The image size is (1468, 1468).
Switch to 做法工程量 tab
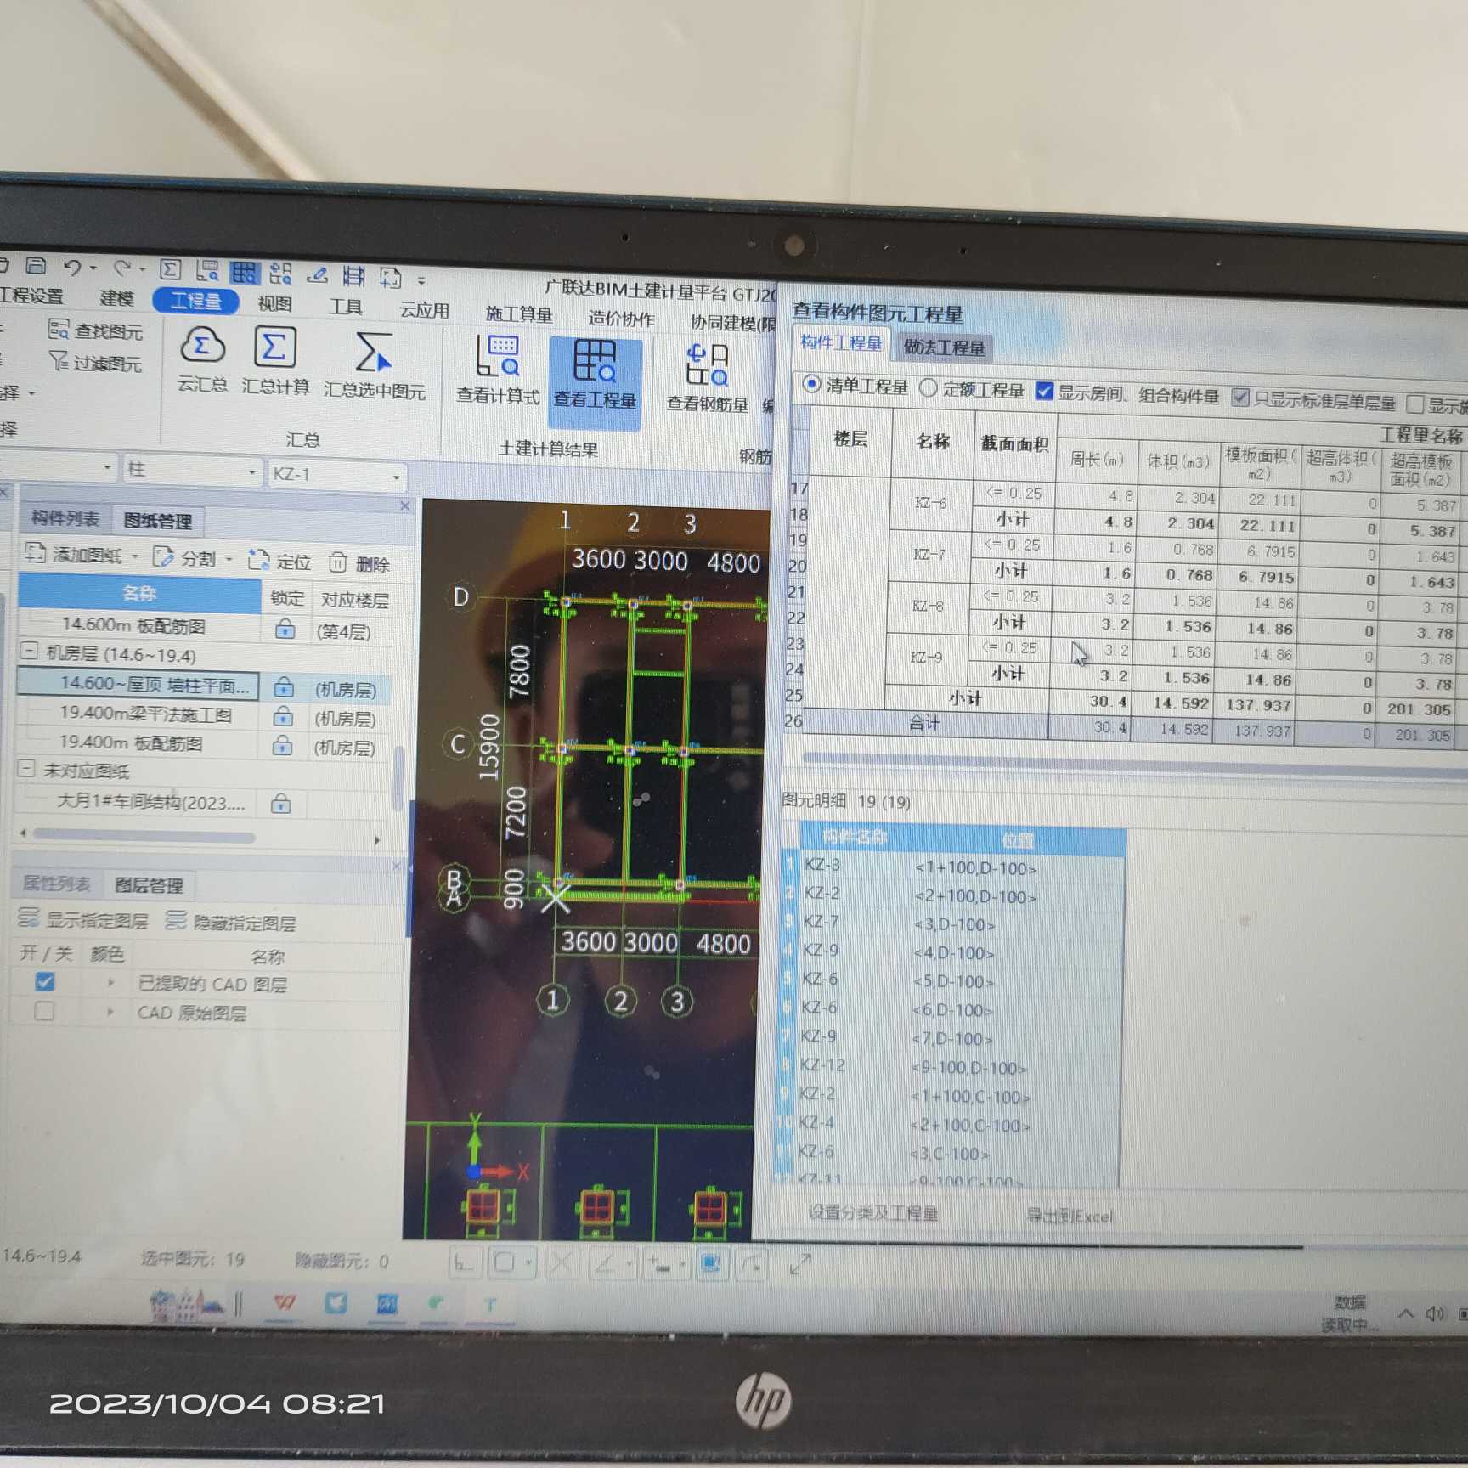point(944,347)
